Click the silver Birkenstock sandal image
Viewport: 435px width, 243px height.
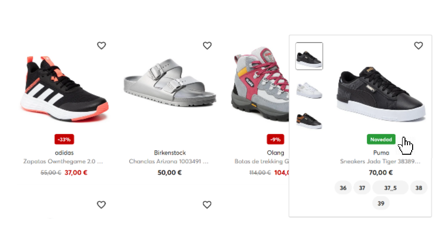click(x=169, y=82)
